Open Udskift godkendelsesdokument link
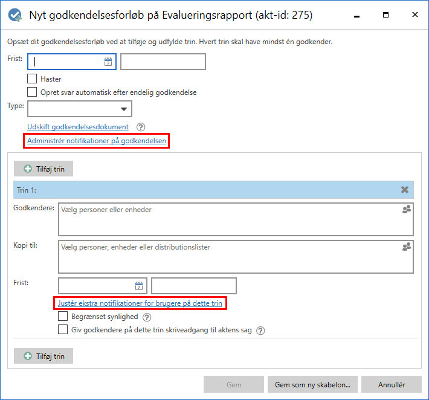 78,127
